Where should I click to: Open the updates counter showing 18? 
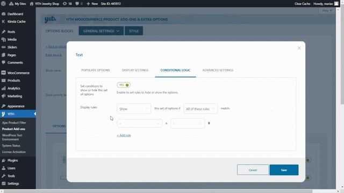click(x=67, y=4)
